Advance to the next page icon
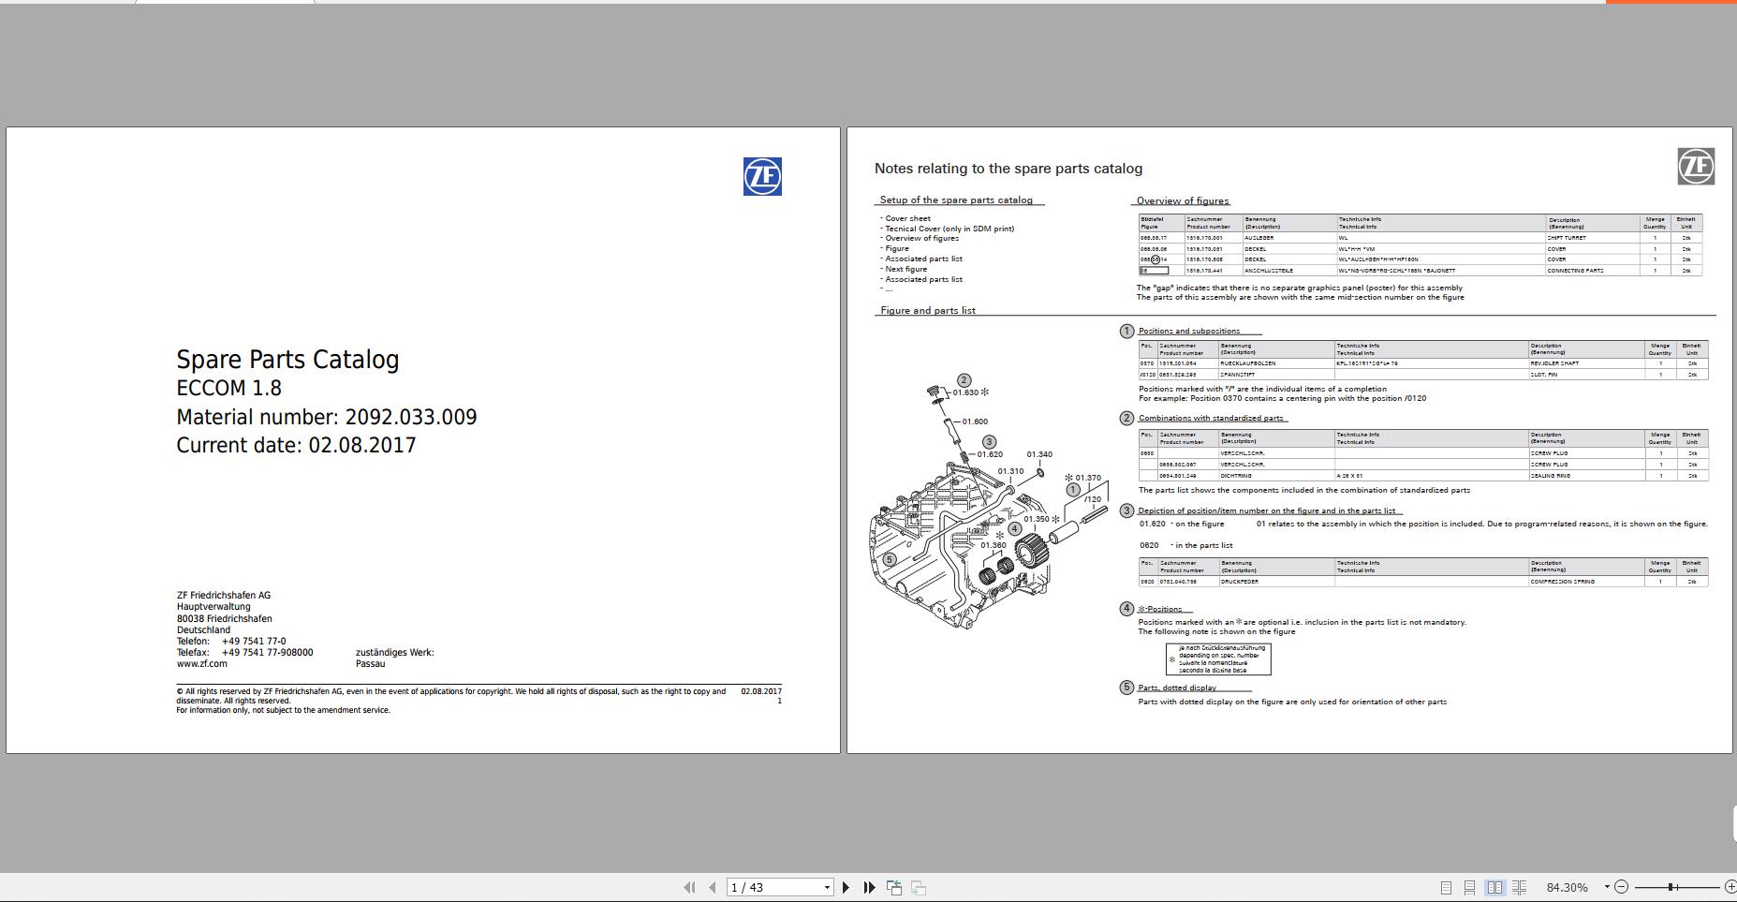 pos(846,887)
